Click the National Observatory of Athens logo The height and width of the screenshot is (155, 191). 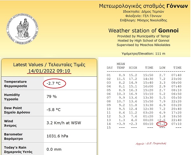coord(22,29)
